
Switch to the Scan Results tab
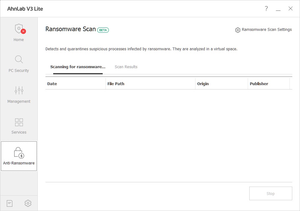tap(126, 67)
